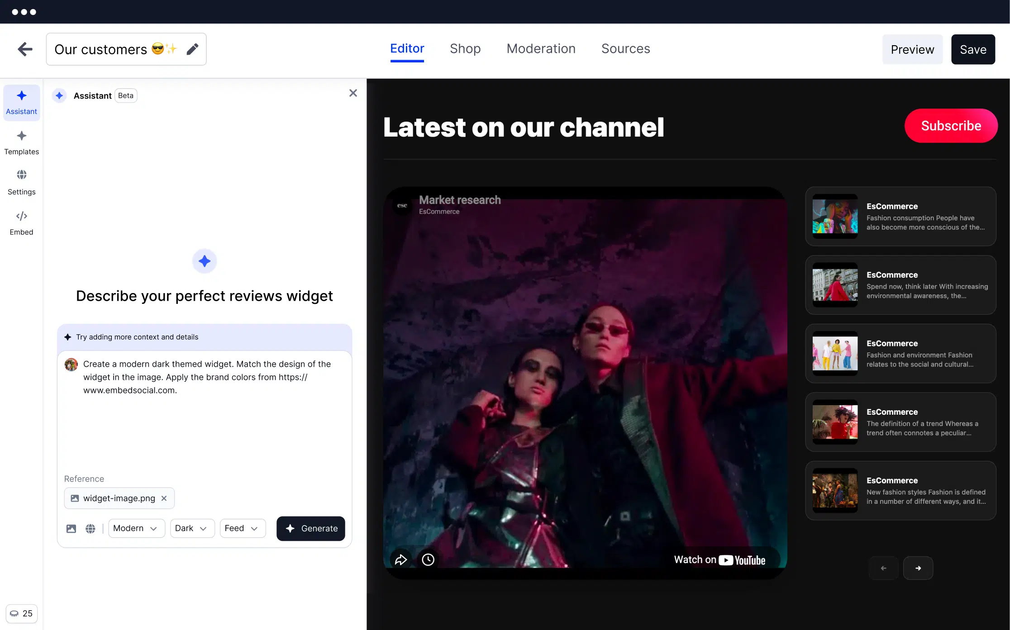Expand the Dark theme dropdown
This screenshot has width=1010, height=630.
click(x=192, y=528)
